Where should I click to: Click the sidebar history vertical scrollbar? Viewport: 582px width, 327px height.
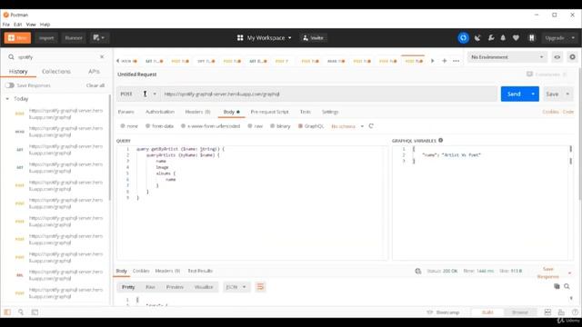click(x=109, y=147)
